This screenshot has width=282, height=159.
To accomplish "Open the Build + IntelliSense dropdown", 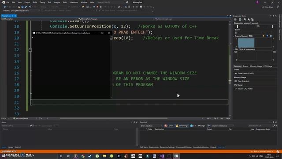I will [223, 126].
